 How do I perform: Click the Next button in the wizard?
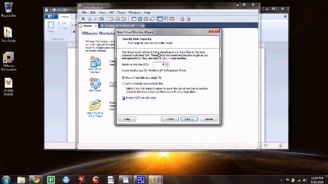click(x=189, y=119)
